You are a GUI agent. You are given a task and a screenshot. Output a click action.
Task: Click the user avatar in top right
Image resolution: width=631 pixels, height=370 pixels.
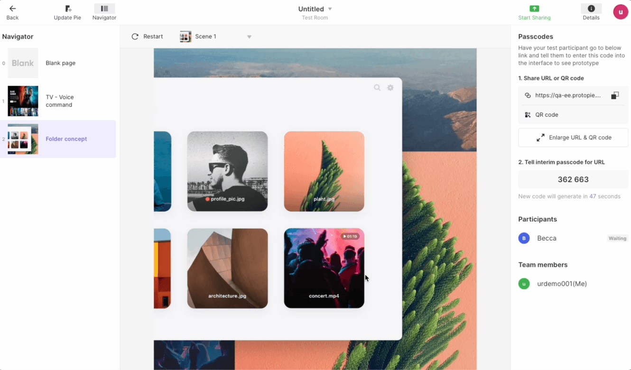pos(620,12)
